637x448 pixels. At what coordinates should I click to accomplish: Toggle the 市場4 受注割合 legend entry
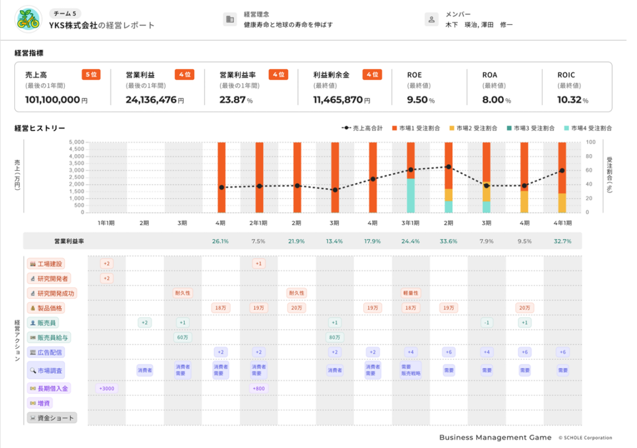tap(587, 128)
